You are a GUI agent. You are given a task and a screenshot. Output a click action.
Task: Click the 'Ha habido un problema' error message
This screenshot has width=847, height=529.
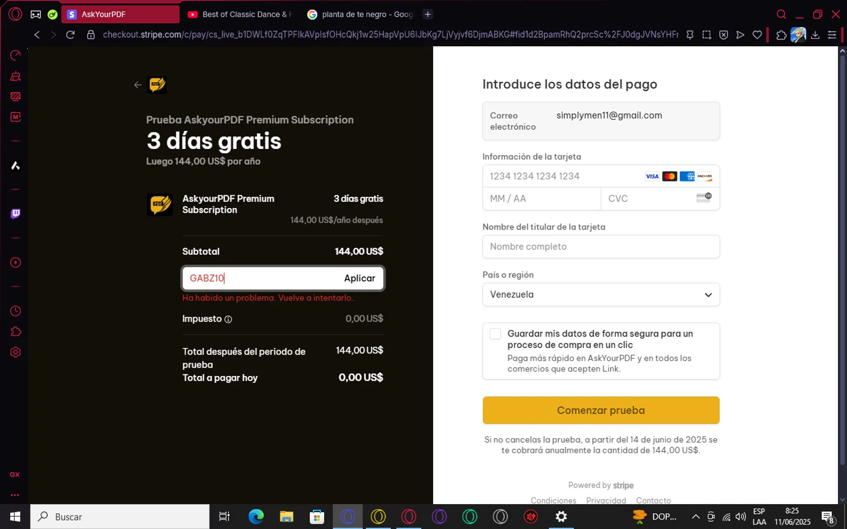pyautogui.click(x=268, y=298)
